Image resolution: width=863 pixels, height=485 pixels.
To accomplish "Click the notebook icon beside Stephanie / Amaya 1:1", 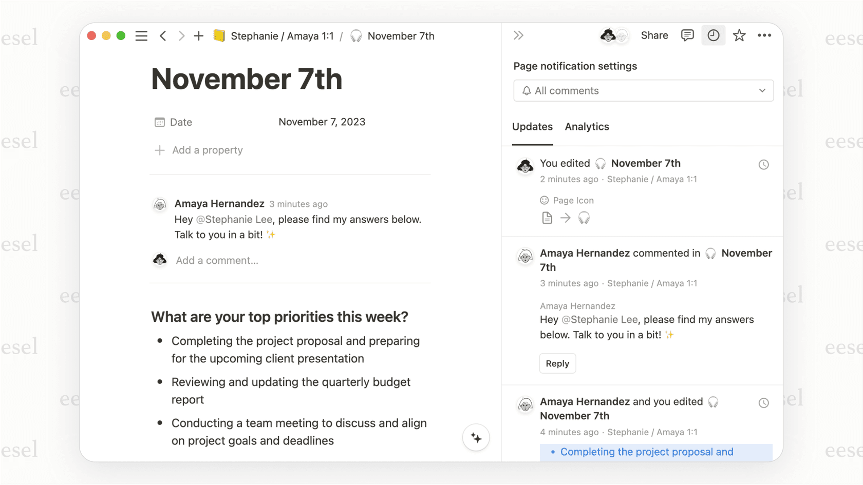I will point(219,36).
